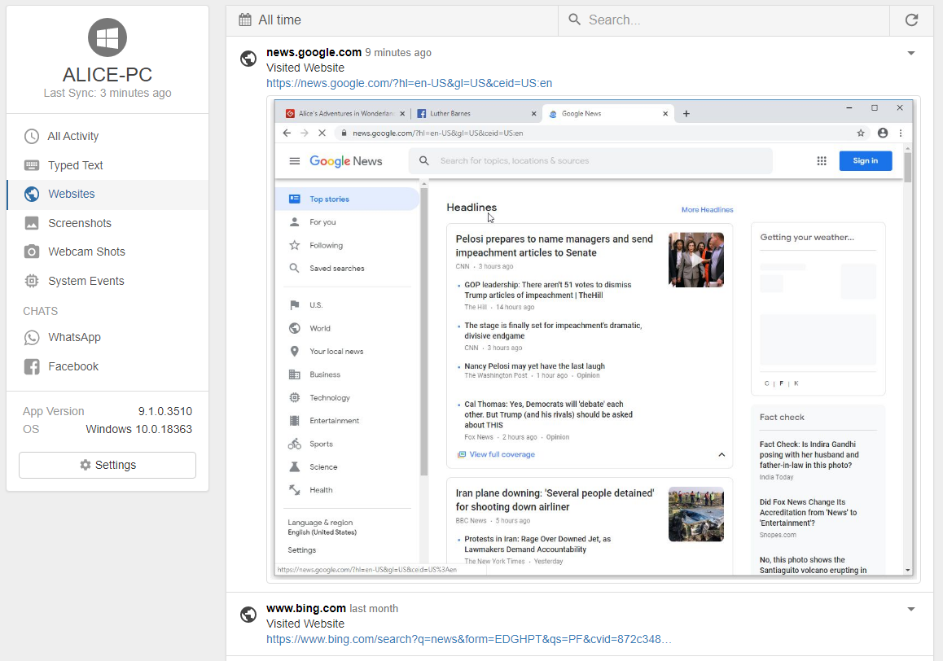Click the Facebook logo icon
This screenshot has height=661, width=943.
(x=31, y=366)
